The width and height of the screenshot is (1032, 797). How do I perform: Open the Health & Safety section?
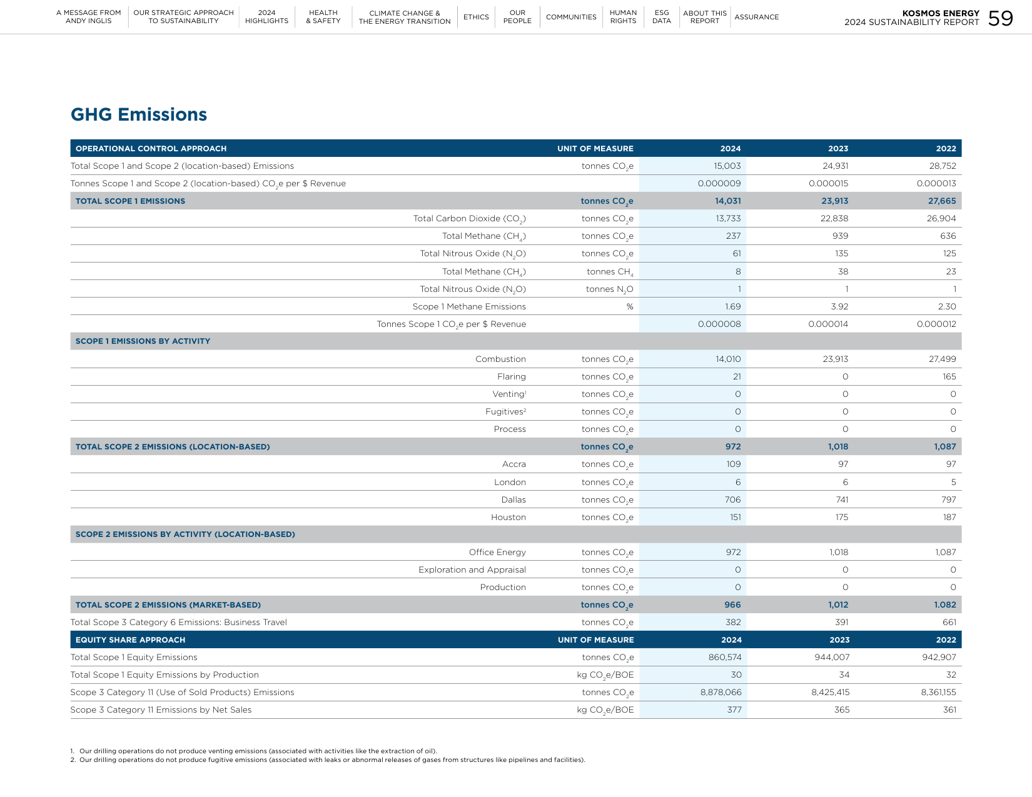[x=323, y=17]
